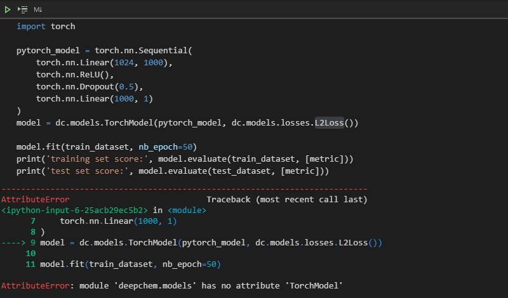The height and width of the screenshot is (298, 508).
Task: Click the 'torch.nn.Dropout(0.5),' line
Action: (90, 87)
